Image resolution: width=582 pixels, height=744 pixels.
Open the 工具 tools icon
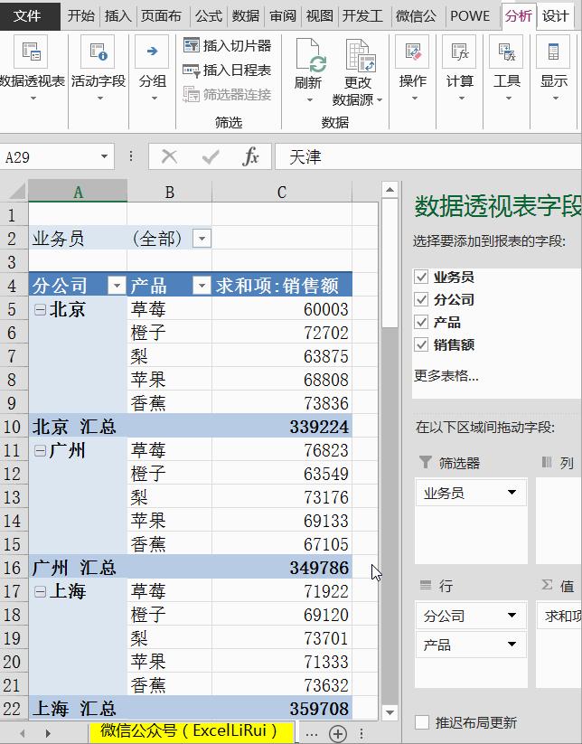[x=507, y=52]
